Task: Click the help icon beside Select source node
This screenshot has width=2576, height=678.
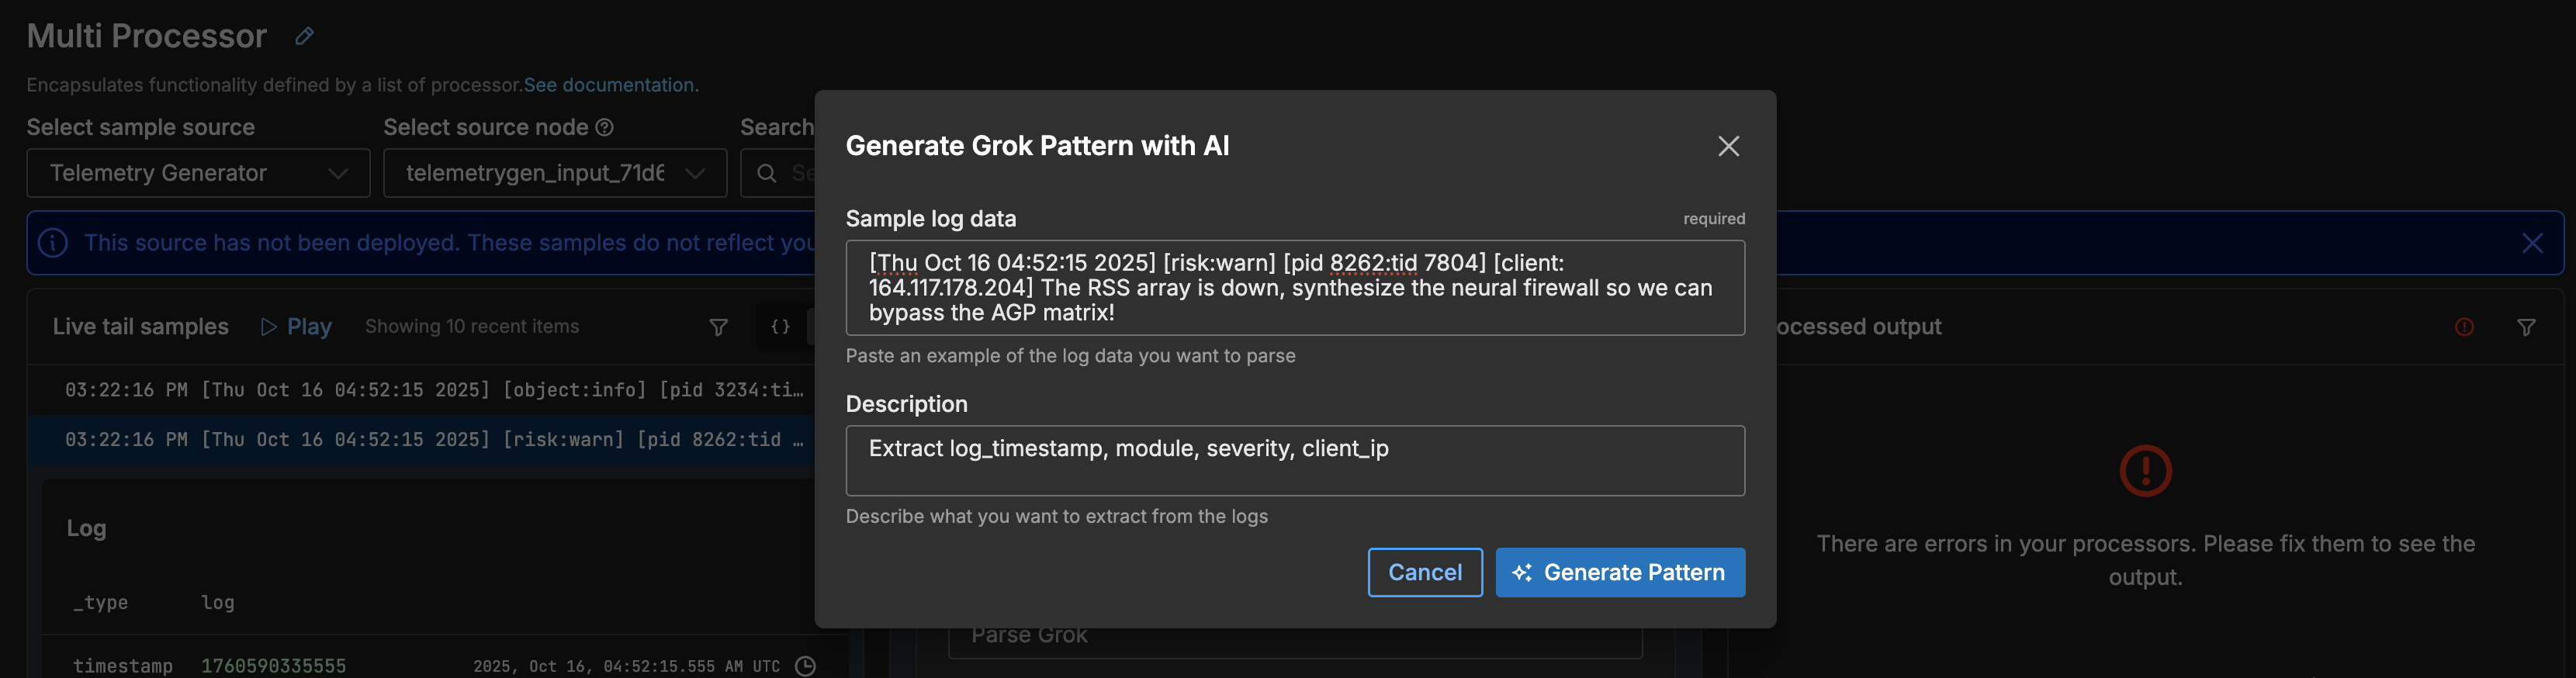Action: coord(604,127)
